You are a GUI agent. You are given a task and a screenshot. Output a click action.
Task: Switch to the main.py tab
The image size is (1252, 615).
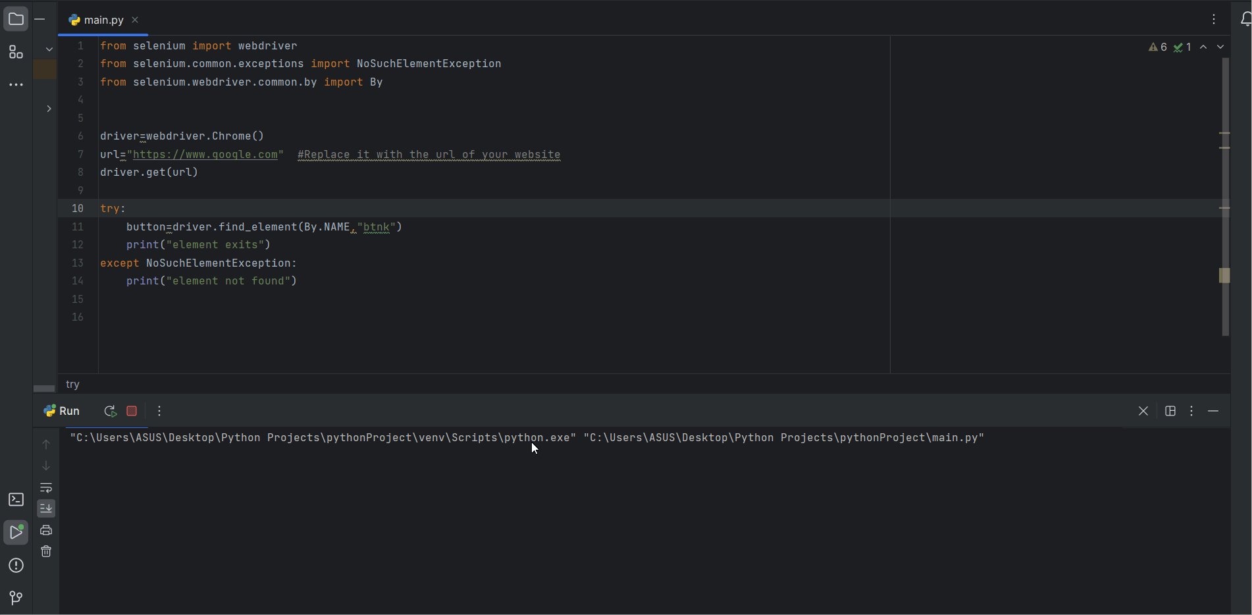click(103, 20)
